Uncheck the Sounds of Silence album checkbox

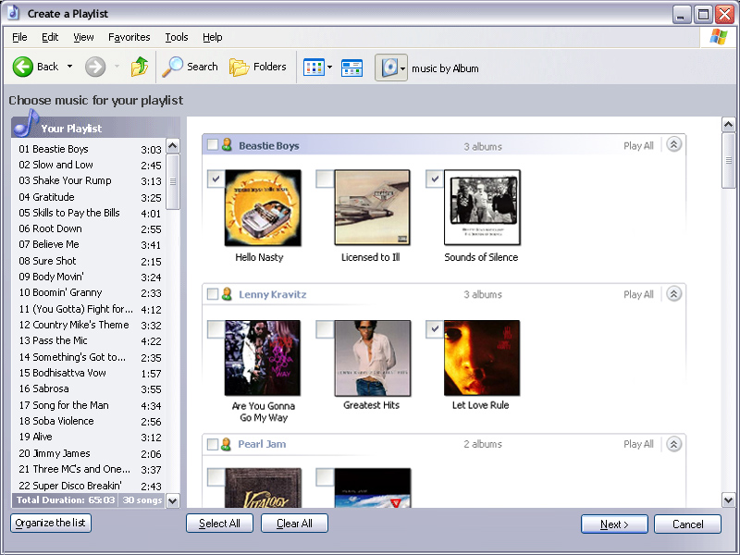[435, 179]
